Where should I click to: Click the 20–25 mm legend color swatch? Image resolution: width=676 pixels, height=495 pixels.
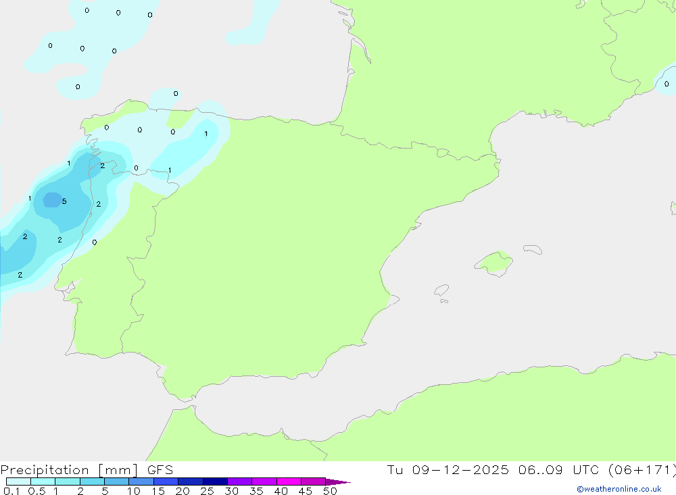click(x=191, y=481)
